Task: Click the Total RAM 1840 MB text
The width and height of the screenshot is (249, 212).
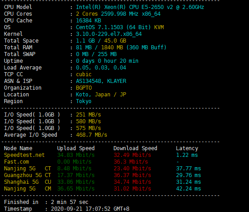Action: [x=112, y=48]
